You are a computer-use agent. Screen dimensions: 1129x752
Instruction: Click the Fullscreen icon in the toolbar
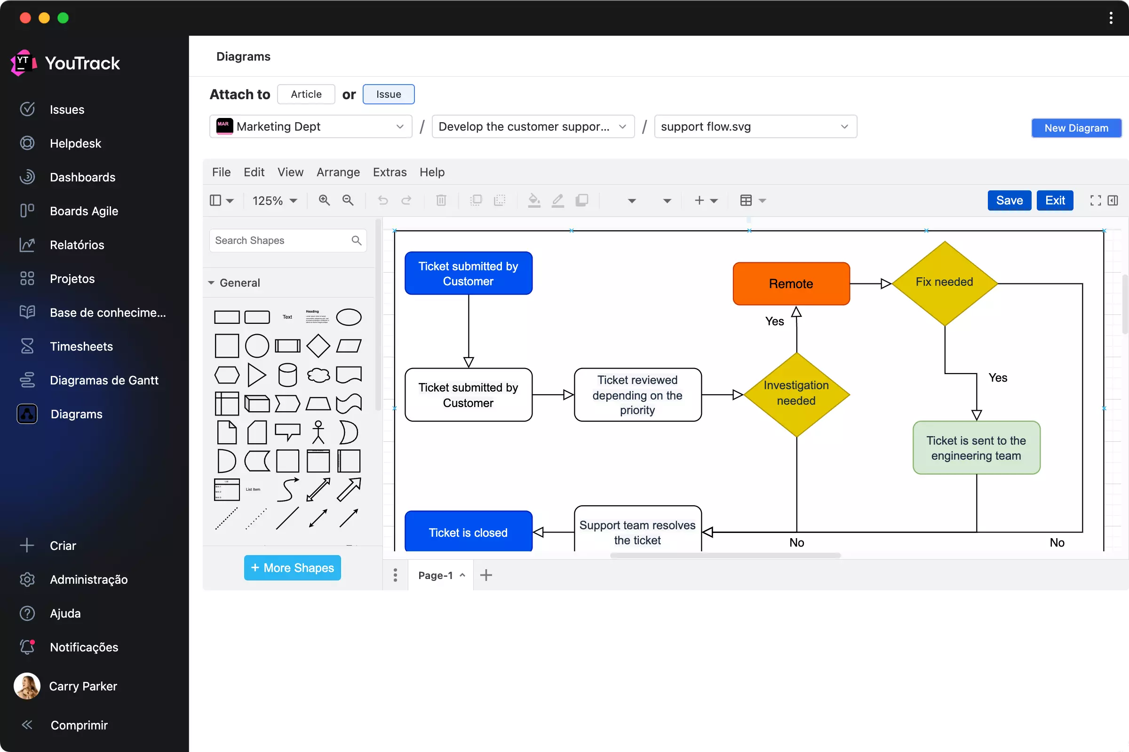(x=1096, y=201)
